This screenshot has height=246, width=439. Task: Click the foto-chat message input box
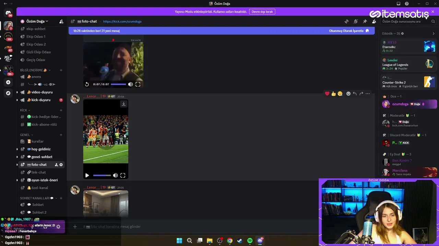point(199,227)
